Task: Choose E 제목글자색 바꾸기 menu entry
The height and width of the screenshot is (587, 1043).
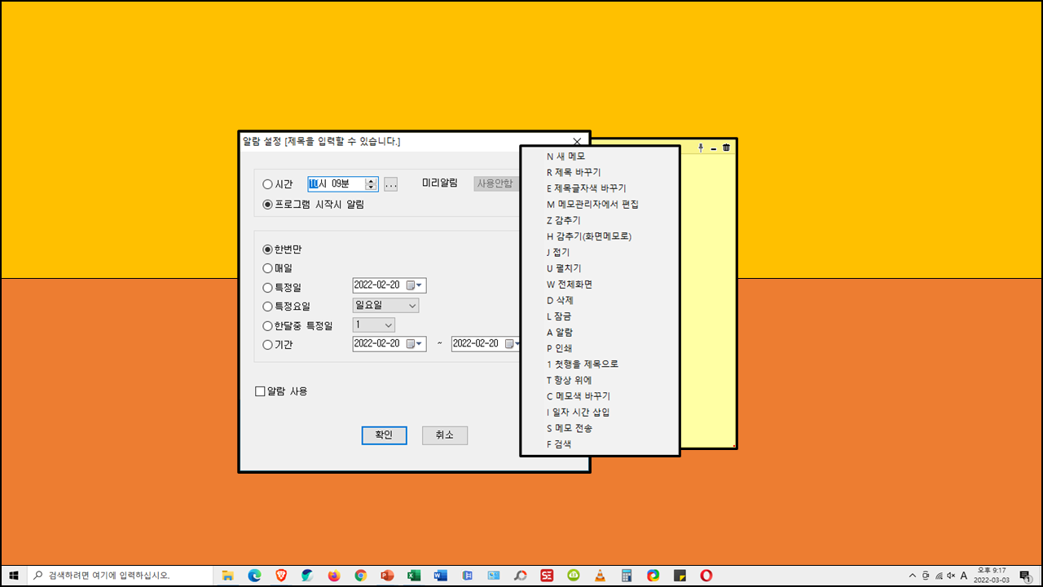Action: tap(600, 188)
